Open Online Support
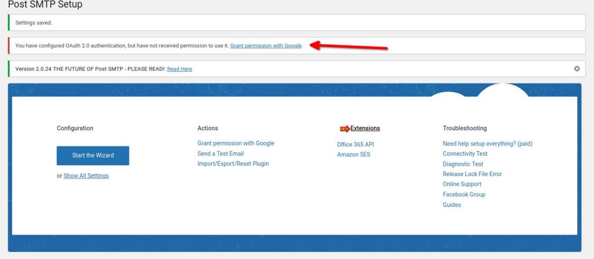The height and width of the screenshot is (259, 594). tap(462, 184)
